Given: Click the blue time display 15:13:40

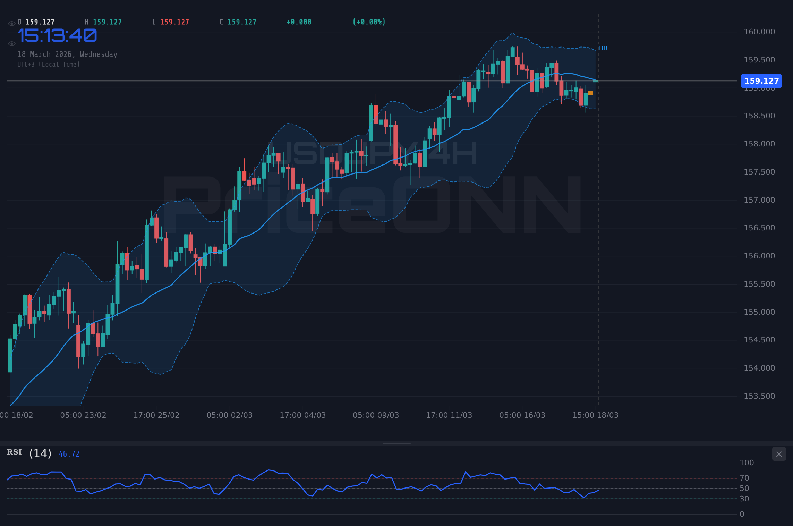Looking at the screenshot, I should (57, 35).
